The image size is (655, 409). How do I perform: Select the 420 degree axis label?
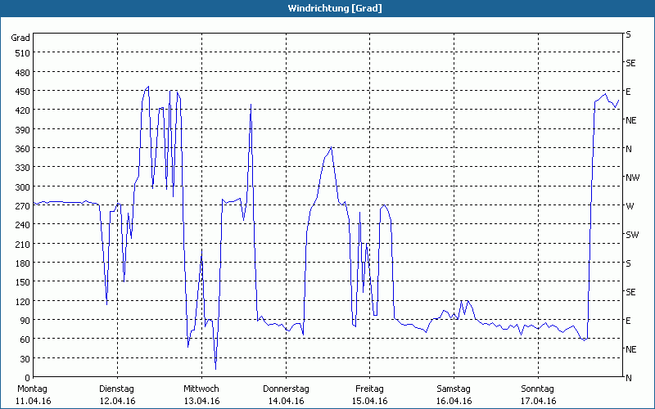tap(23, 110)
